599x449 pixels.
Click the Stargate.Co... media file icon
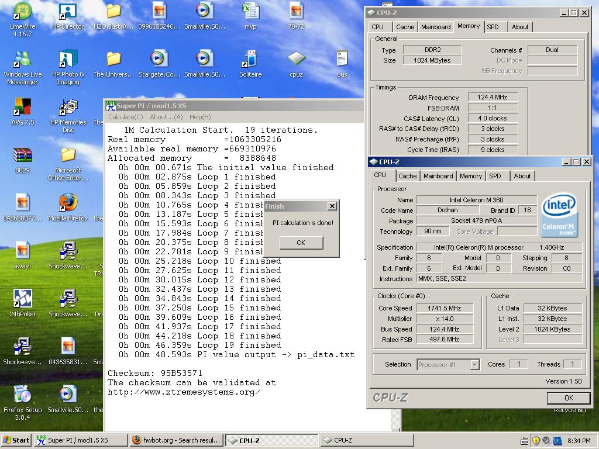[x=159, y=64]
